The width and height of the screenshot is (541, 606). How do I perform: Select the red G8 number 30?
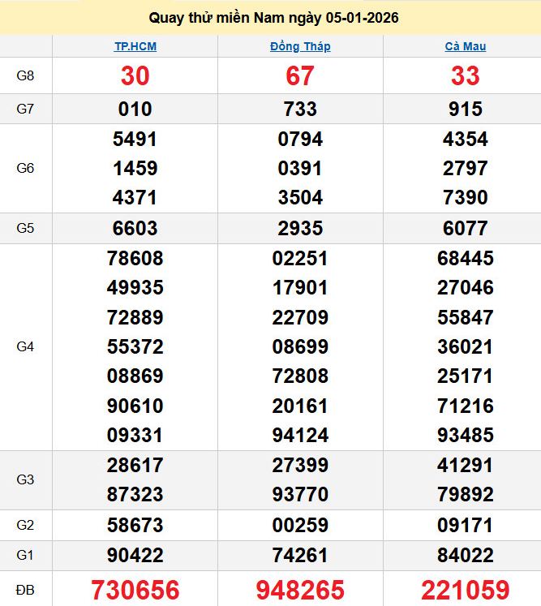click(x=135, y=76)
